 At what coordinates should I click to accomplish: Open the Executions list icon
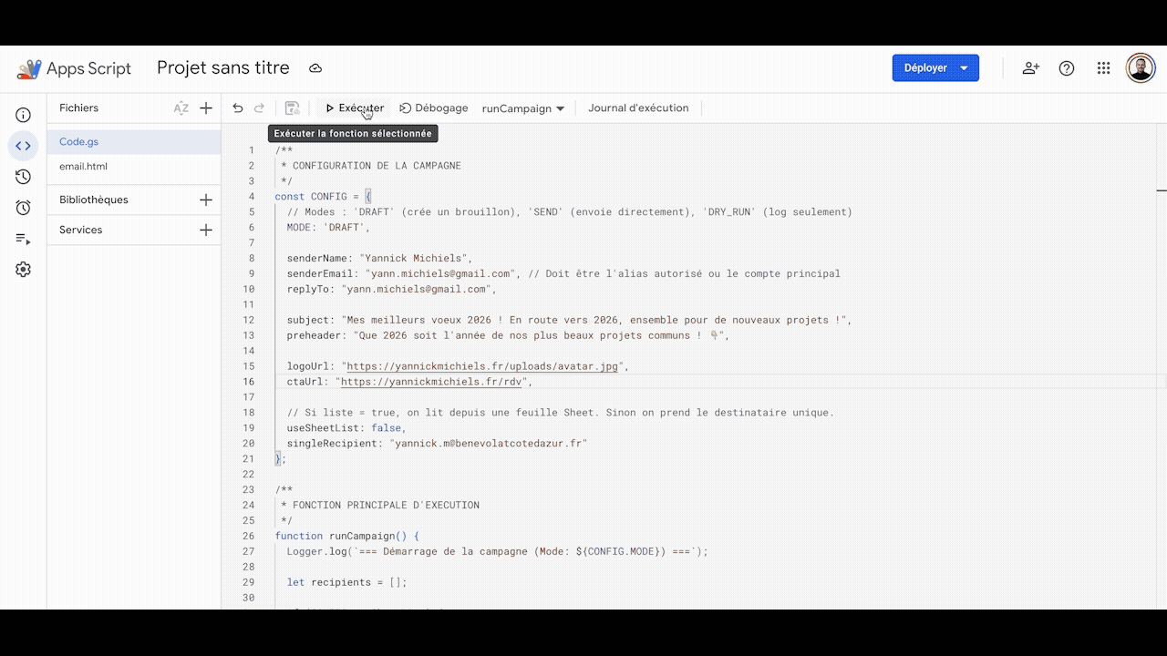point(24,239)
